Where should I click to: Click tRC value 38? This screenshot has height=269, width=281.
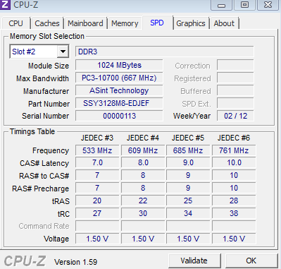click(x=234, y=213)
